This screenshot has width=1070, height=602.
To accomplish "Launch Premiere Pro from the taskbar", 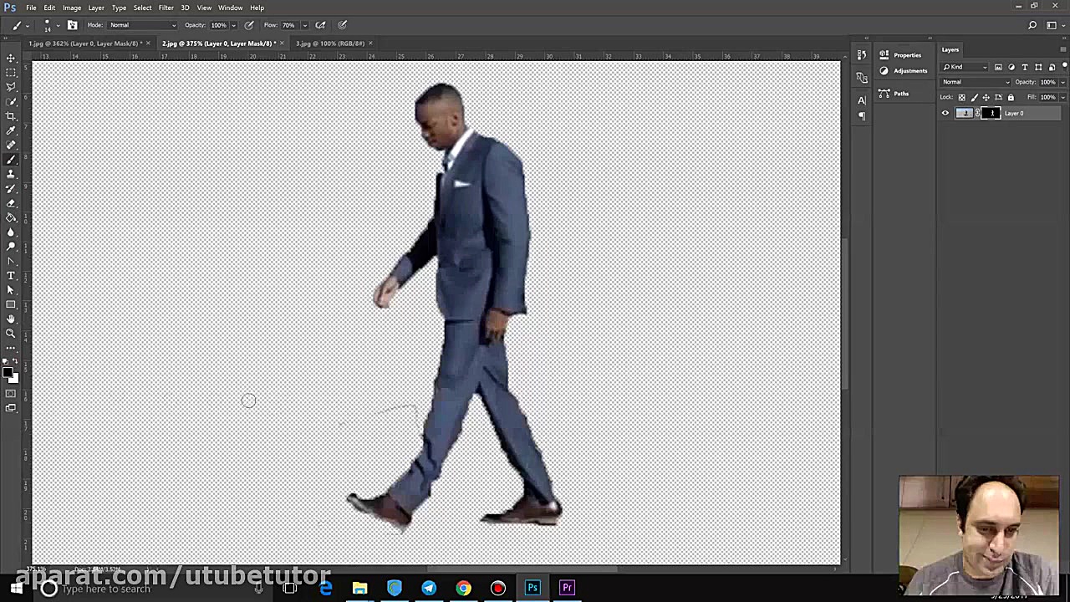I will tap(567, 588).
